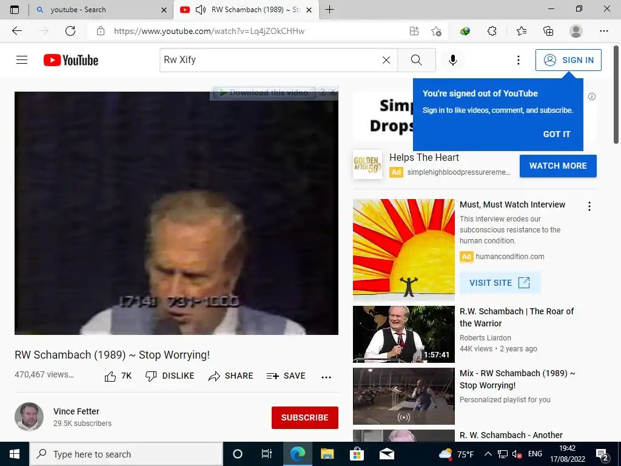This screenshot has width=621, height=466.
Task: View site information lock icon
Action: point(101,31)
